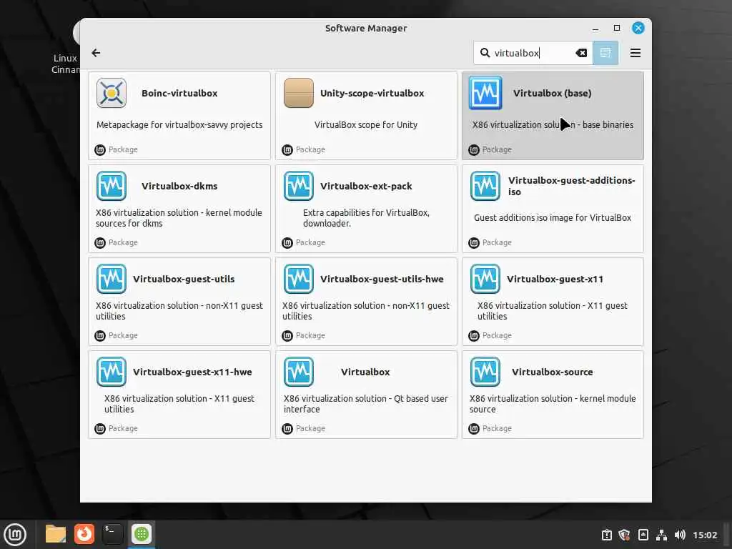This screenshot has height=549, width=732.
Task: Open the Virtualbox-dkms title
Action: point(179,186)
